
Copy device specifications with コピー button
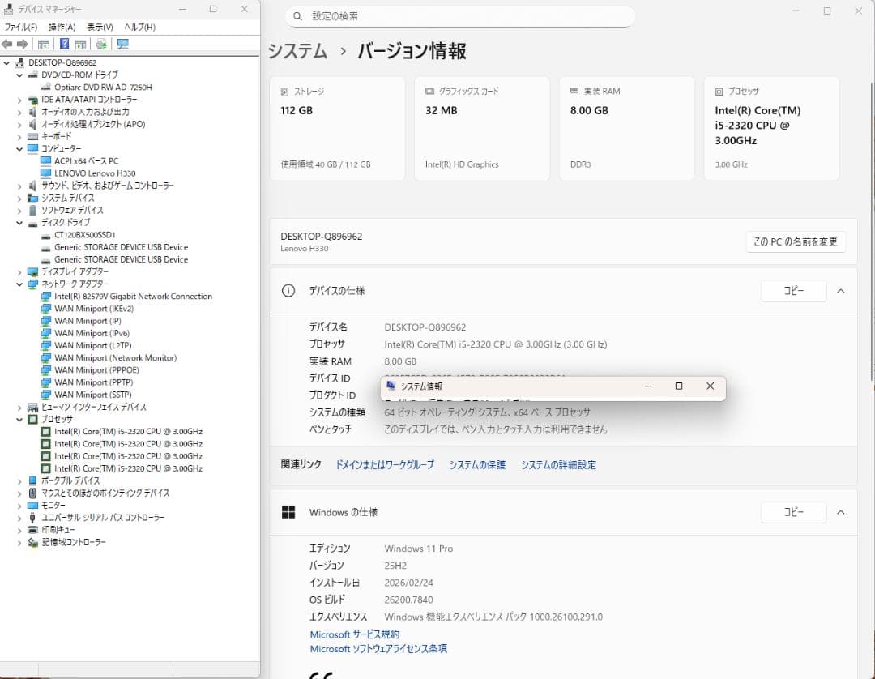793,291
